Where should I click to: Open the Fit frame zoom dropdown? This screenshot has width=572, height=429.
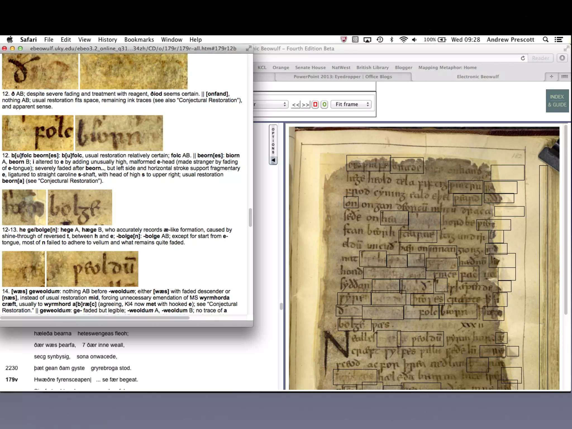pyautogui.click(x=351, y=104)
